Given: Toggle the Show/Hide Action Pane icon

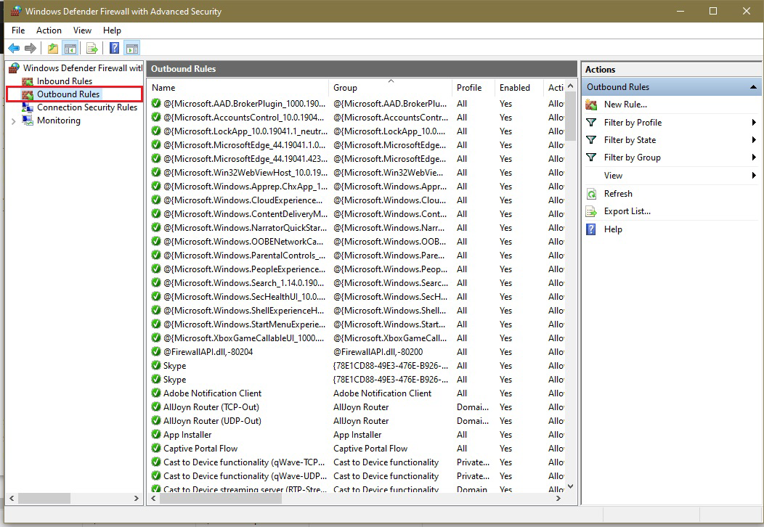Looking at the screenshot, I should 131,48.
